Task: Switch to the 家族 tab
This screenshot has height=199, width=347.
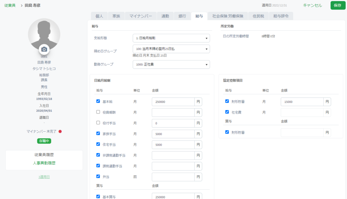Action: tap(116, 16)
